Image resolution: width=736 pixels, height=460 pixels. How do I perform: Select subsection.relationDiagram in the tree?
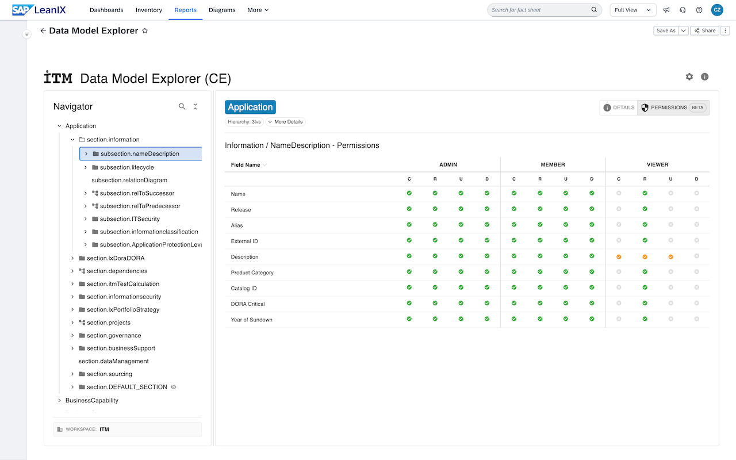coord(129,180)
